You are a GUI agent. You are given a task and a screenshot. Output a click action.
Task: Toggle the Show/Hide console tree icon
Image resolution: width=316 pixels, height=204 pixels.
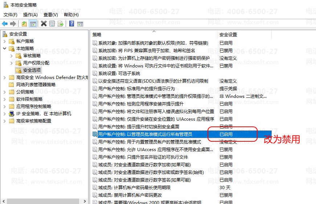coord(33,24)
